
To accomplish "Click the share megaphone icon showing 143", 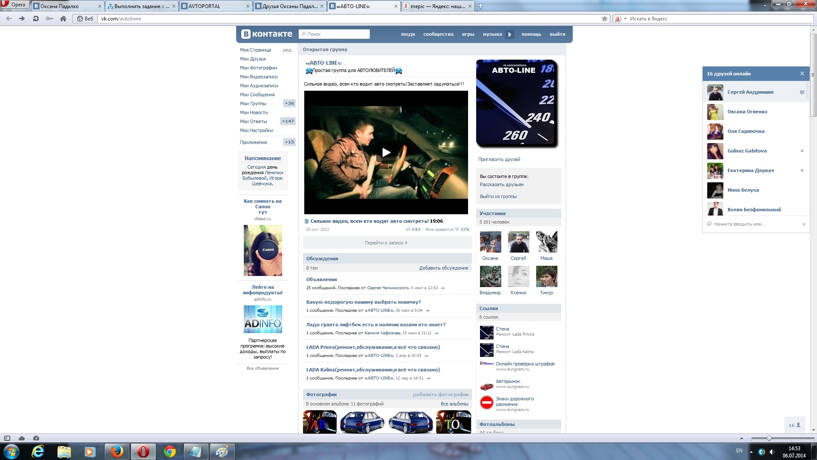I will pyautogui.click(x=408, y=230).
